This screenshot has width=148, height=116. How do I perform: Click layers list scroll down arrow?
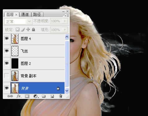tap(67, 91)
